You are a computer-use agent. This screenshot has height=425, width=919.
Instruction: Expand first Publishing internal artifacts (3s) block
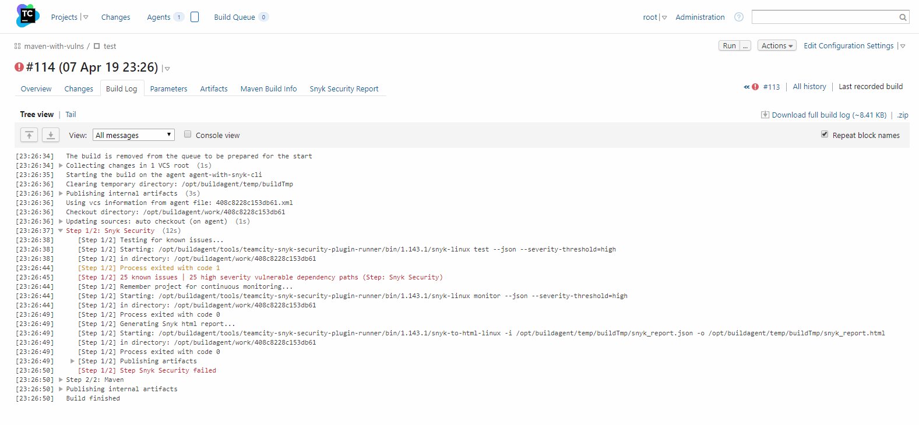pos(61,193)
